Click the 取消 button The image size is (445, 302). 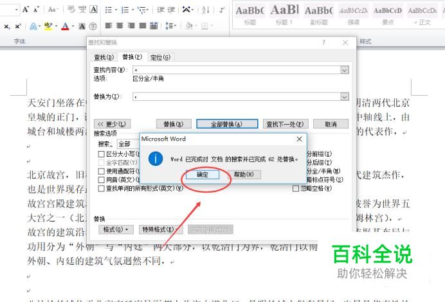coord(331,124)
